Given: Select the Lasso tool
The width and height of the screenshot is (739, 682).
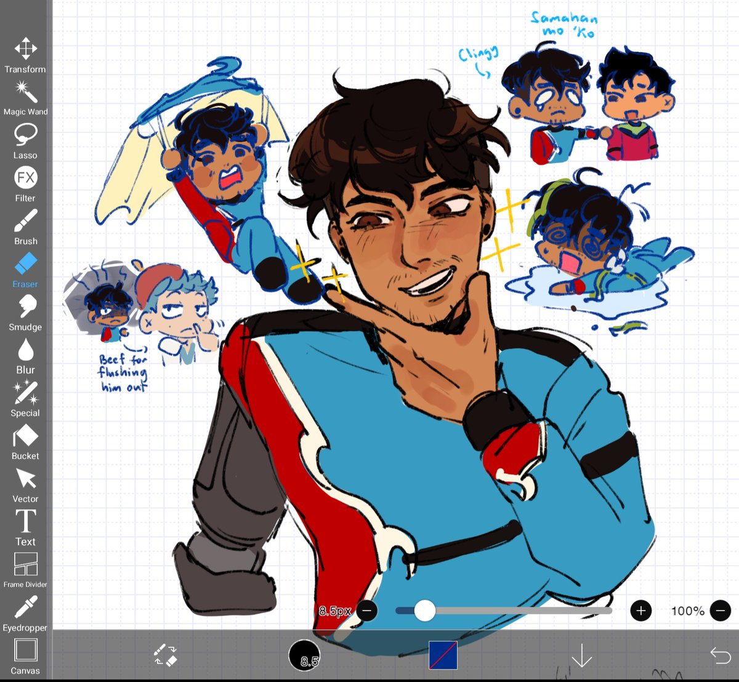Looking at the screenshot, I should tap(25, 141).
